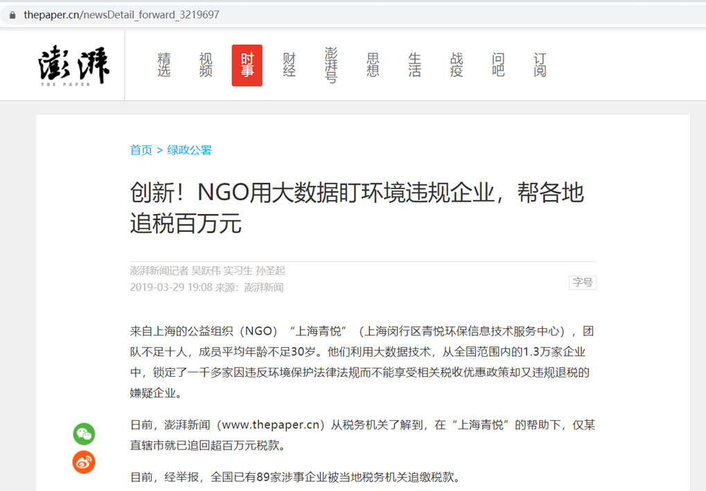Image resolution: width=706 pixels, height=491 pixels.
Task: Open the 战疫 navigation tab
Action: tap(457, 65)
